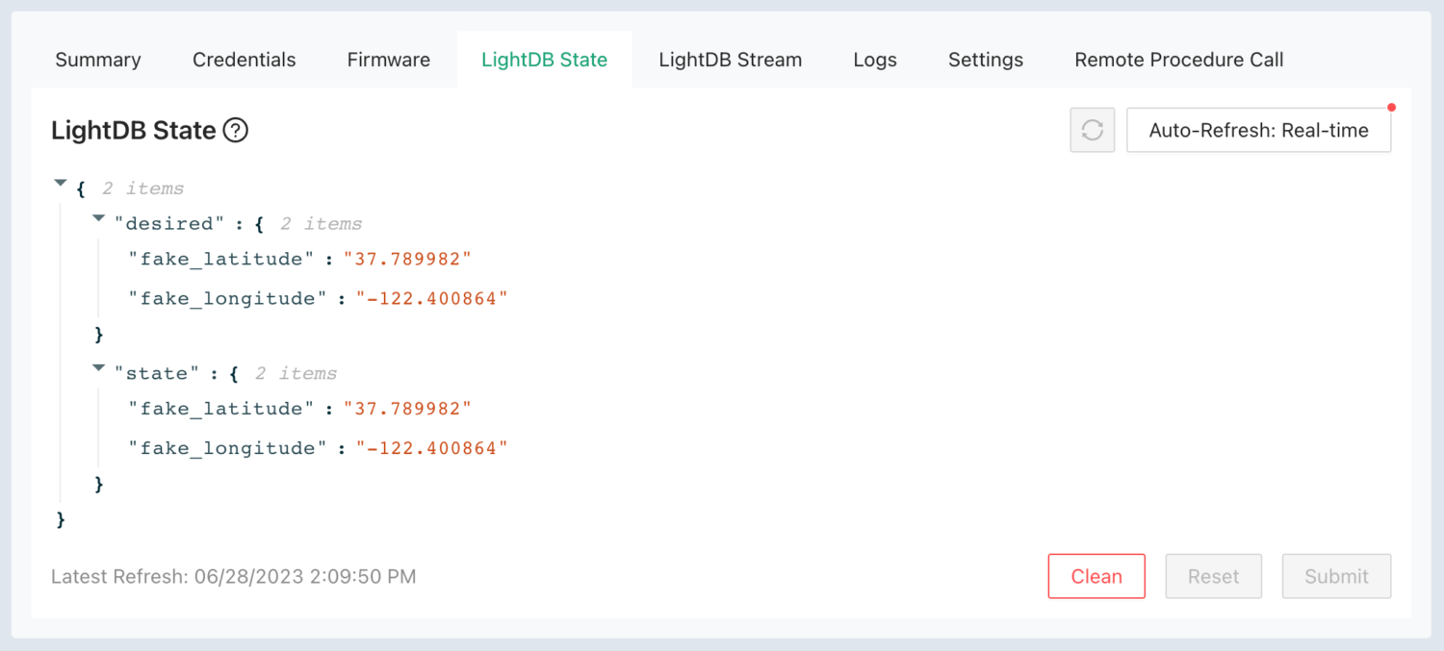Click the Submit button
The height and width of the screenshot is (651, 1444).
(1336, 576)
